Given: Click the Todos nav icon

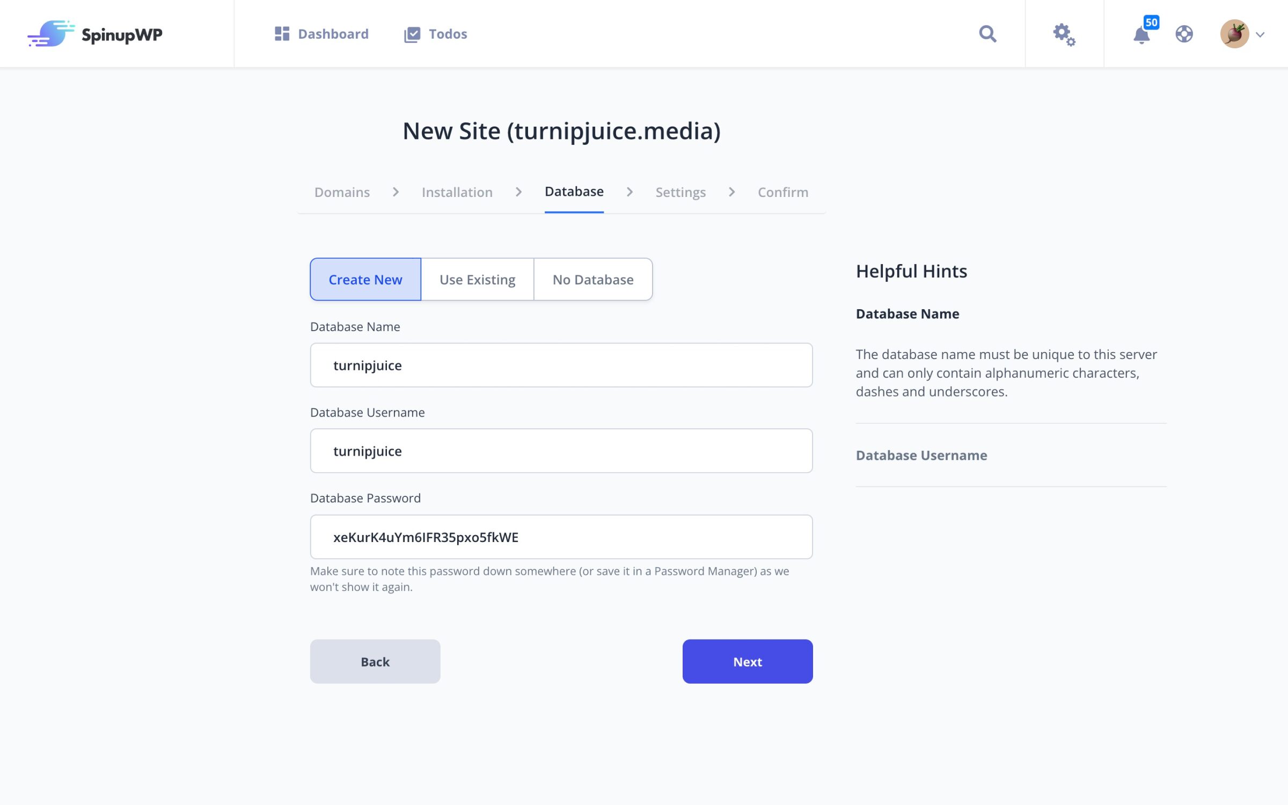Looking at the screenshot, I should [x=412, y=33].
